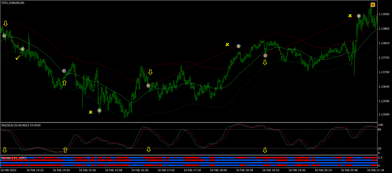Select the up arrow in the Stochastic panel
This screenshot has height=173, width=392.
(x=65, y=150)
